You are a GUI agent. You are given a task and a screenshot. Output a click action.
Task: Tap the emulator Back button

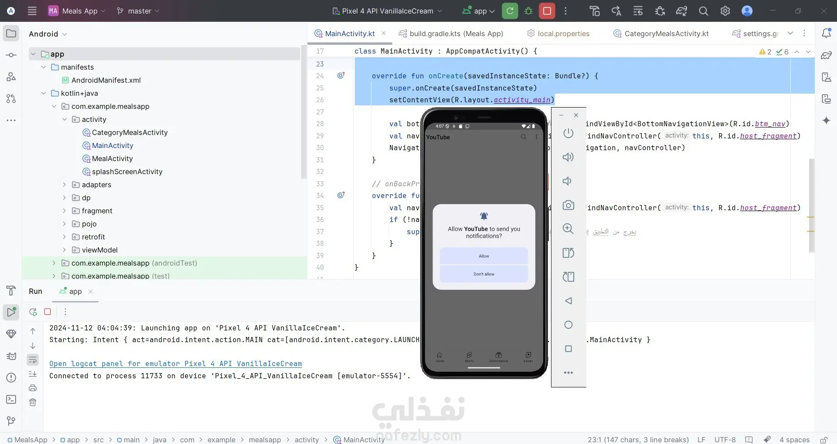(x=568, y=301)
